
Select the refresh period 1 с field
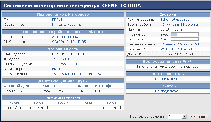pos(175,117)
